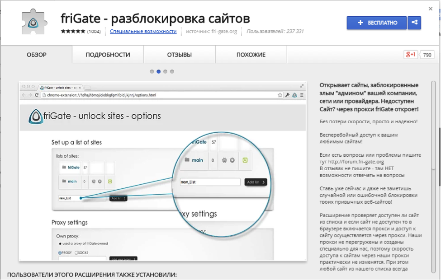Show the ПОХОЖИЕ tab
The height and width of the screenshot is (280, 441).
pyautogui.click(x=251, y=55)
